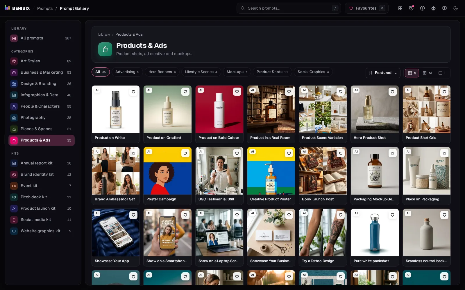The image size is (465, 290).
Task: Select the All filter tab
Action: [x=101, y=72]
